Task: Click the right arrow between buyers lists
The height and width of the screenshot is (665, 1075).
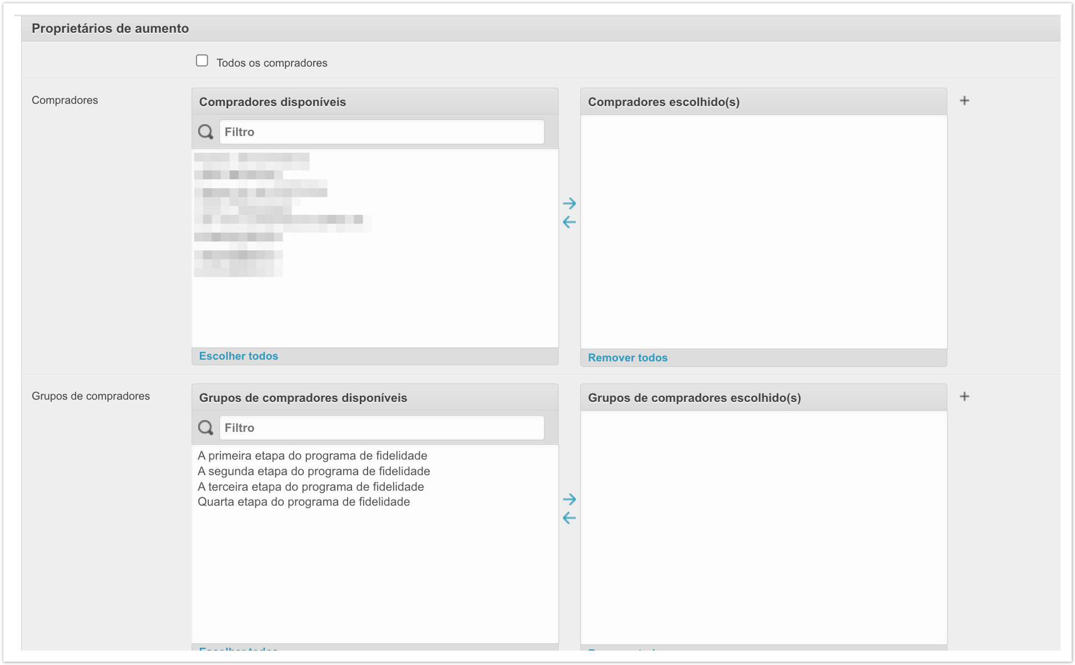Action: point(569,203)
